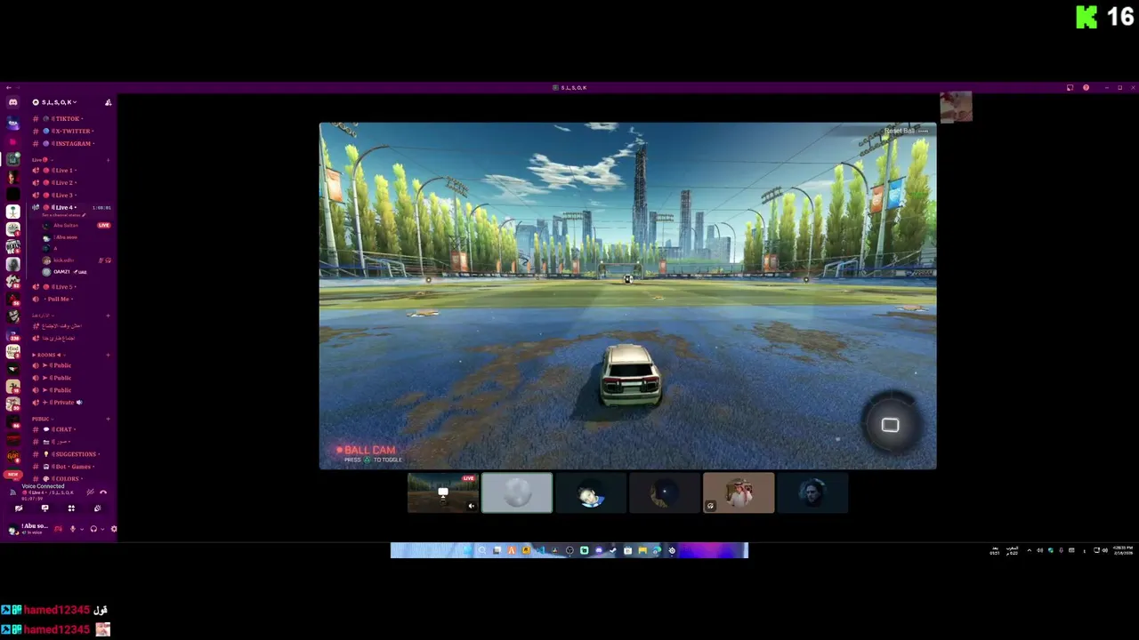
Task: Show hidden system tray icons chevron
Action: click(1030, 550)
